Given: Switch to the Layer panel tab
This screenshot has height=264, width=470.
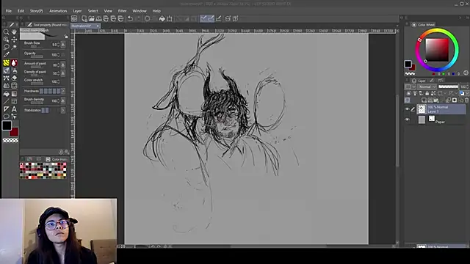Looking at the screenshot, I should pos(419,81).
